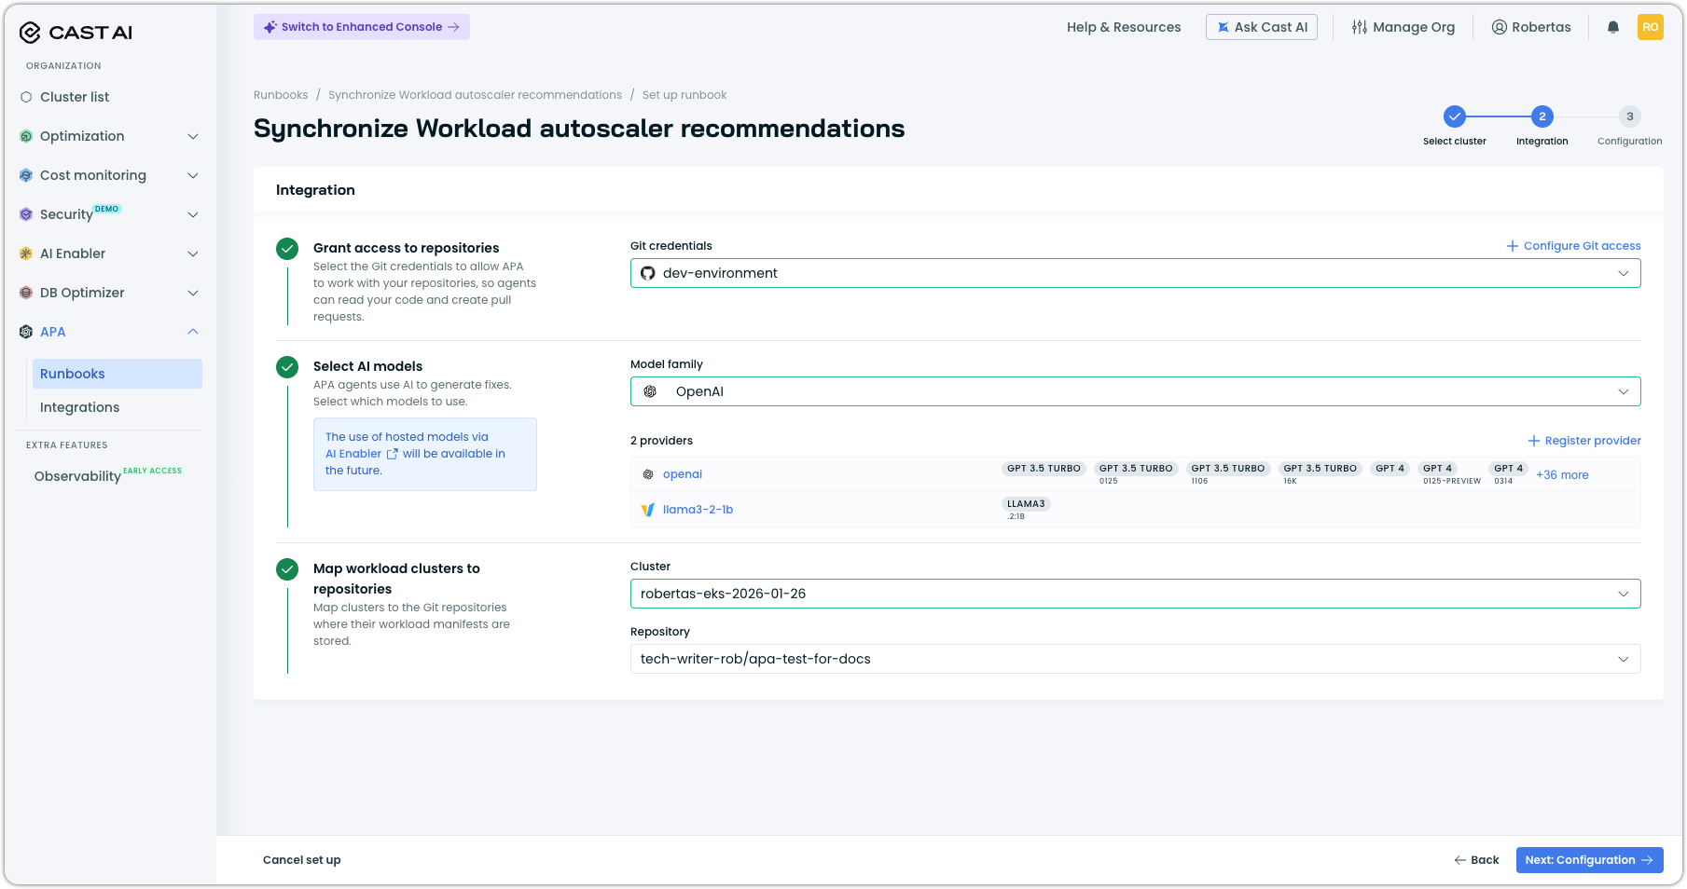Image resolution: width=1687 pixels, height=889 pixels.
Task: Click the Cost monitoring sidebar icon
Action: (x=26, y=175)
